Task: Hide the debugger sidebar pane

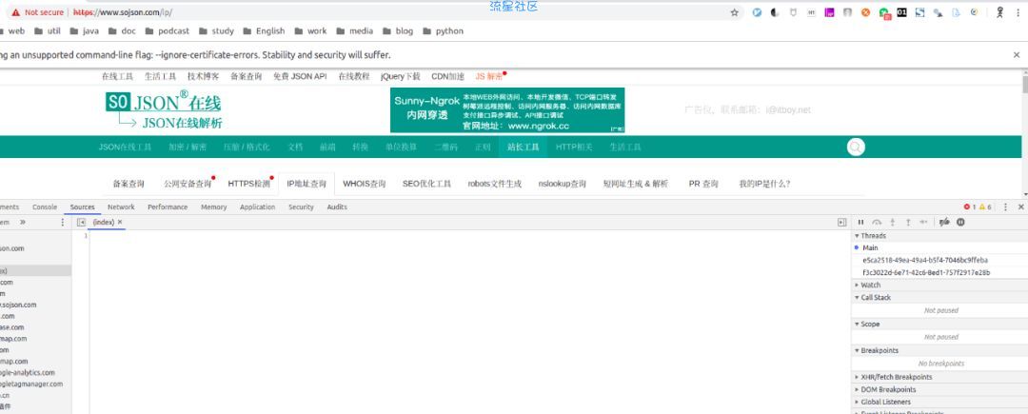Action: 841,223
